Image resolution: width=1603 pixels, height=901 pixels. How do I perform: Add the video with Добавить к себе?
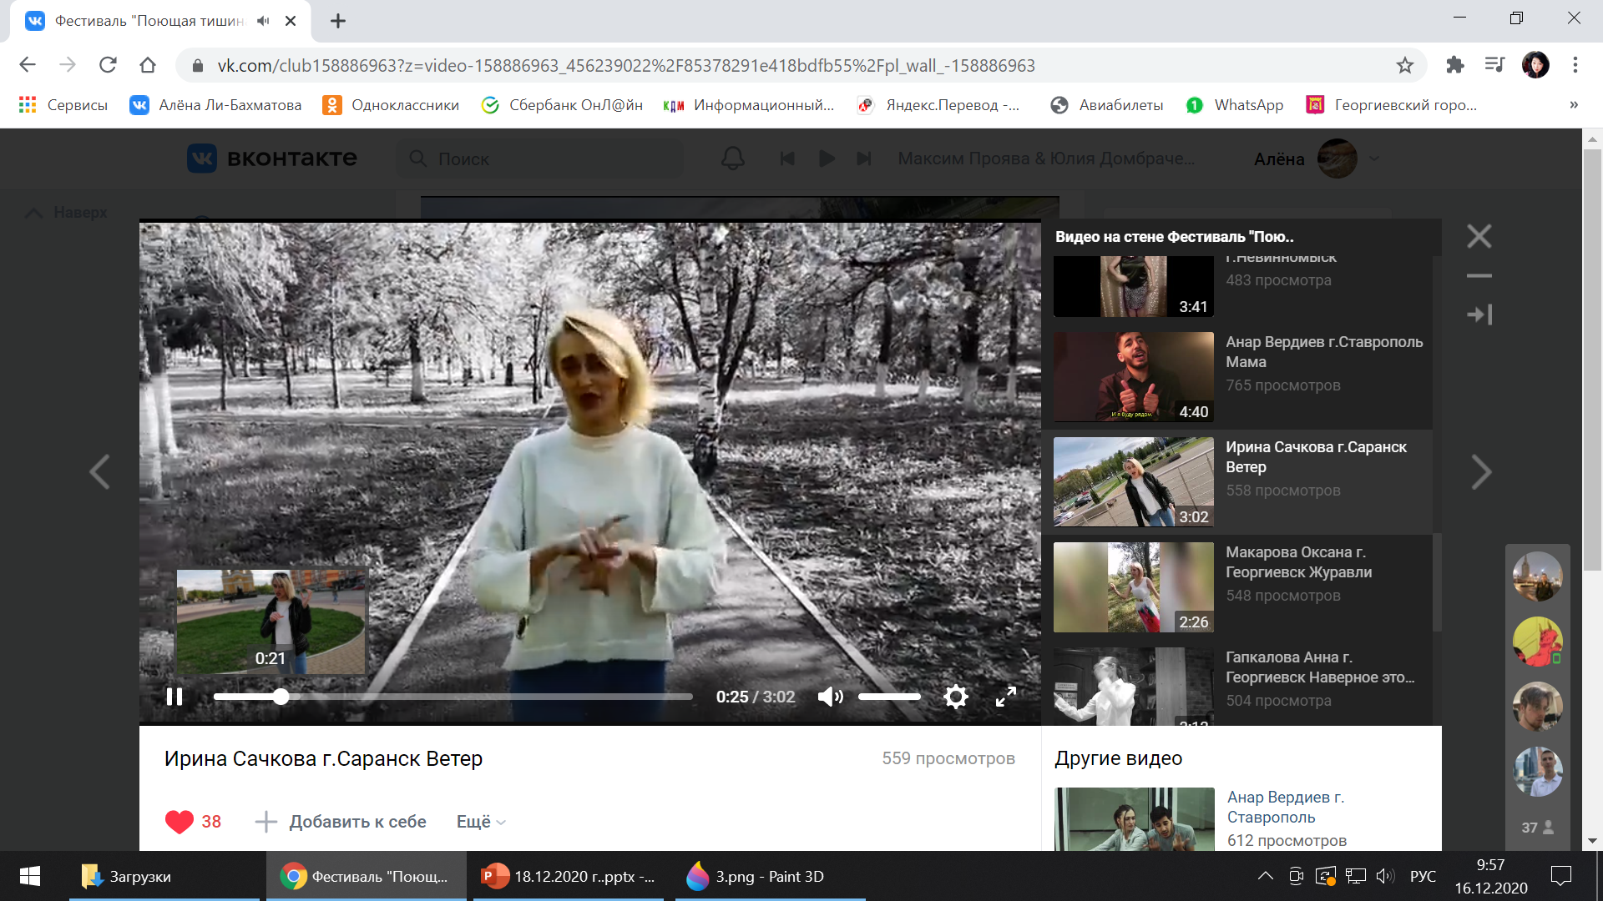(341, 822)
